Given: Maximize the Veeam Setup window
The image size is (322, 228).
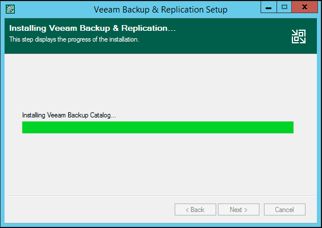Looking at the screenshot, I should point(284,7).
